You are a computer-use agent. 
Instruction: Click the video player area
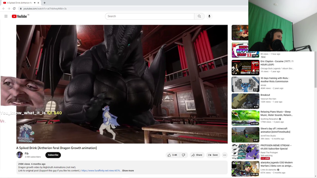point(122,84)
